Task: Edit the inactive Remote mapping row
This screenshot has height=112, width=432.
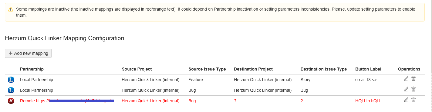Action: [x=406, y=100]
